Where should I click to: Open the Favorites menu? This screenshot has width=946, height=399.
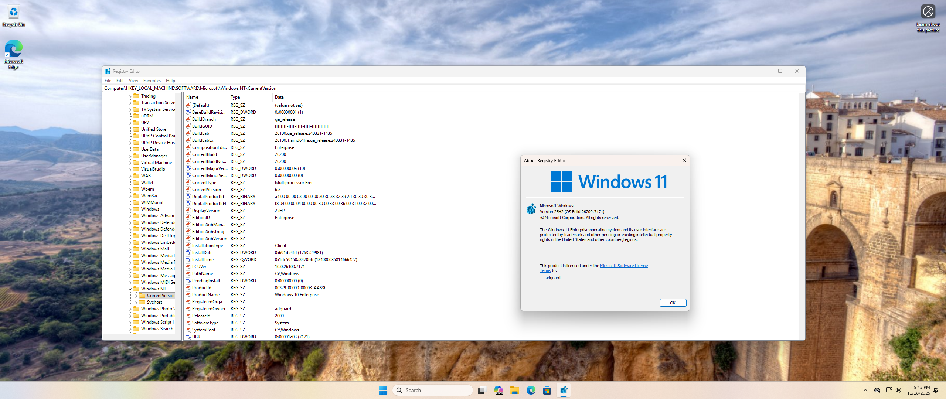point(152,81)
